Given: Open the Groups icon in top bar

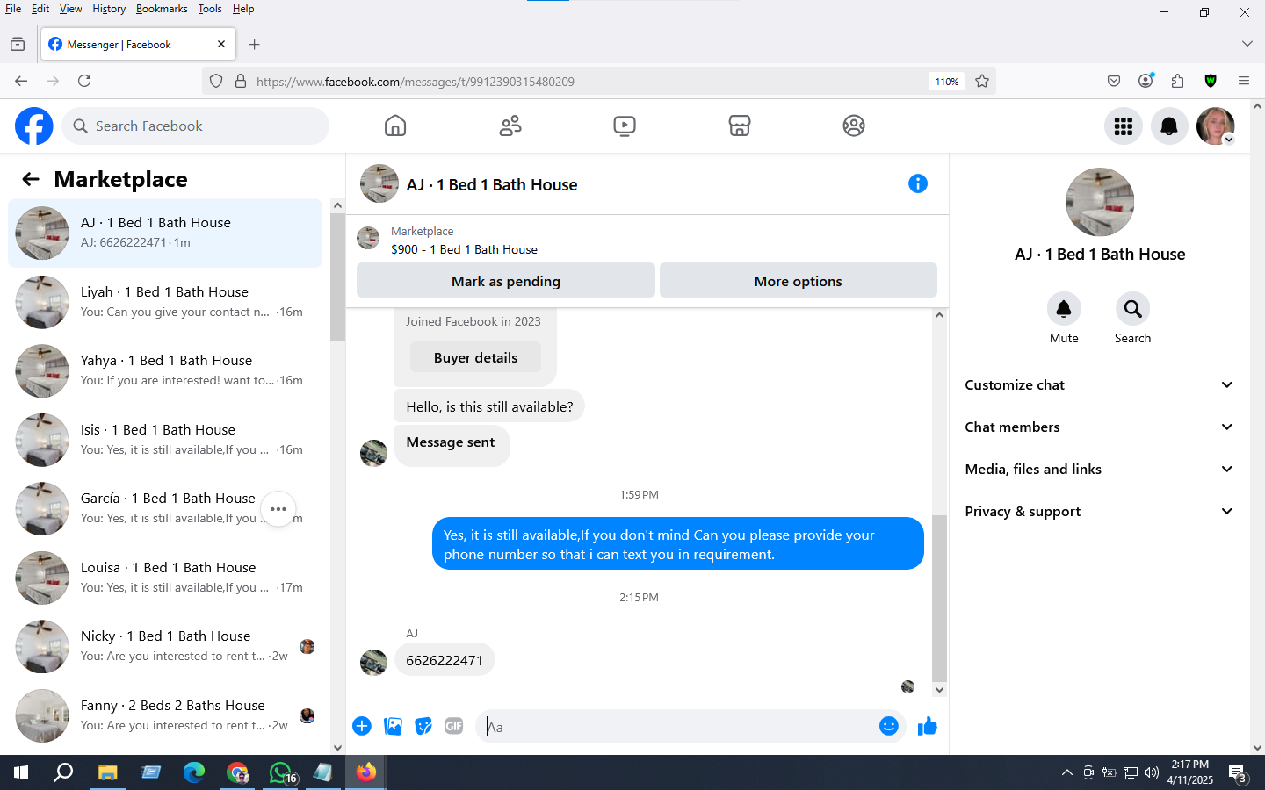Looking at the screenshot, I should point(854,126).
